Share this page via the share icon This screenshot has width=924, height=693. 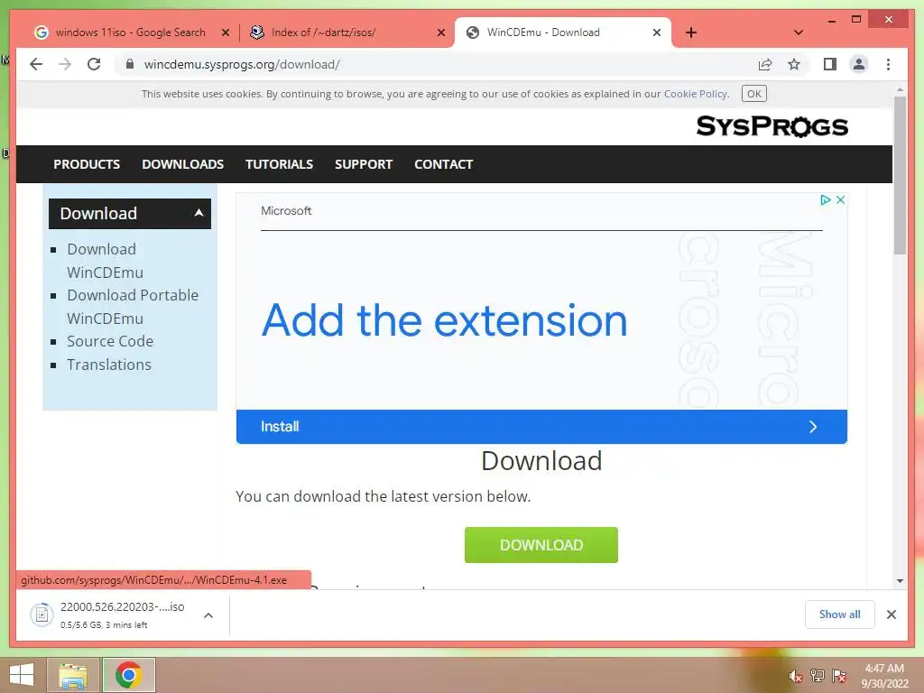(765, 64)
